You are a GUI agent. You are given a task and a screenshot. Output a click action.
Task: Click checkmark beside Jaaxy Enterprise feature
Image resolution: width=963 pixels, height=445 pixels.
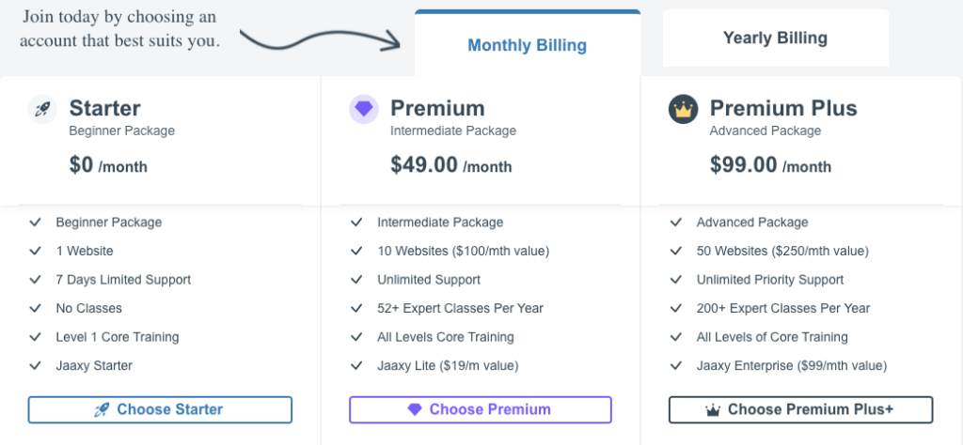pos(676,365)
